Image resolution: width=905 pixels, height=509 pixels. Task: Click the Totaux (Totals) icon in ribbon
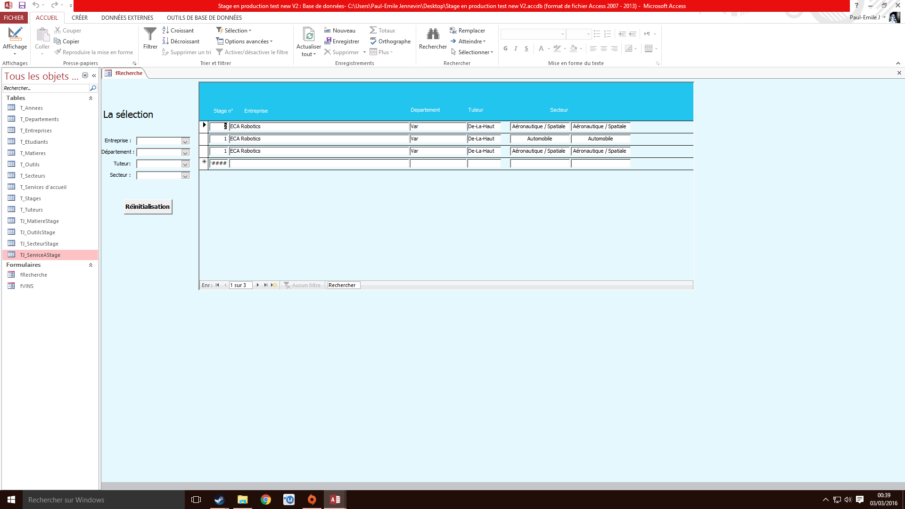pyautogui.click(x=382, y=30)
